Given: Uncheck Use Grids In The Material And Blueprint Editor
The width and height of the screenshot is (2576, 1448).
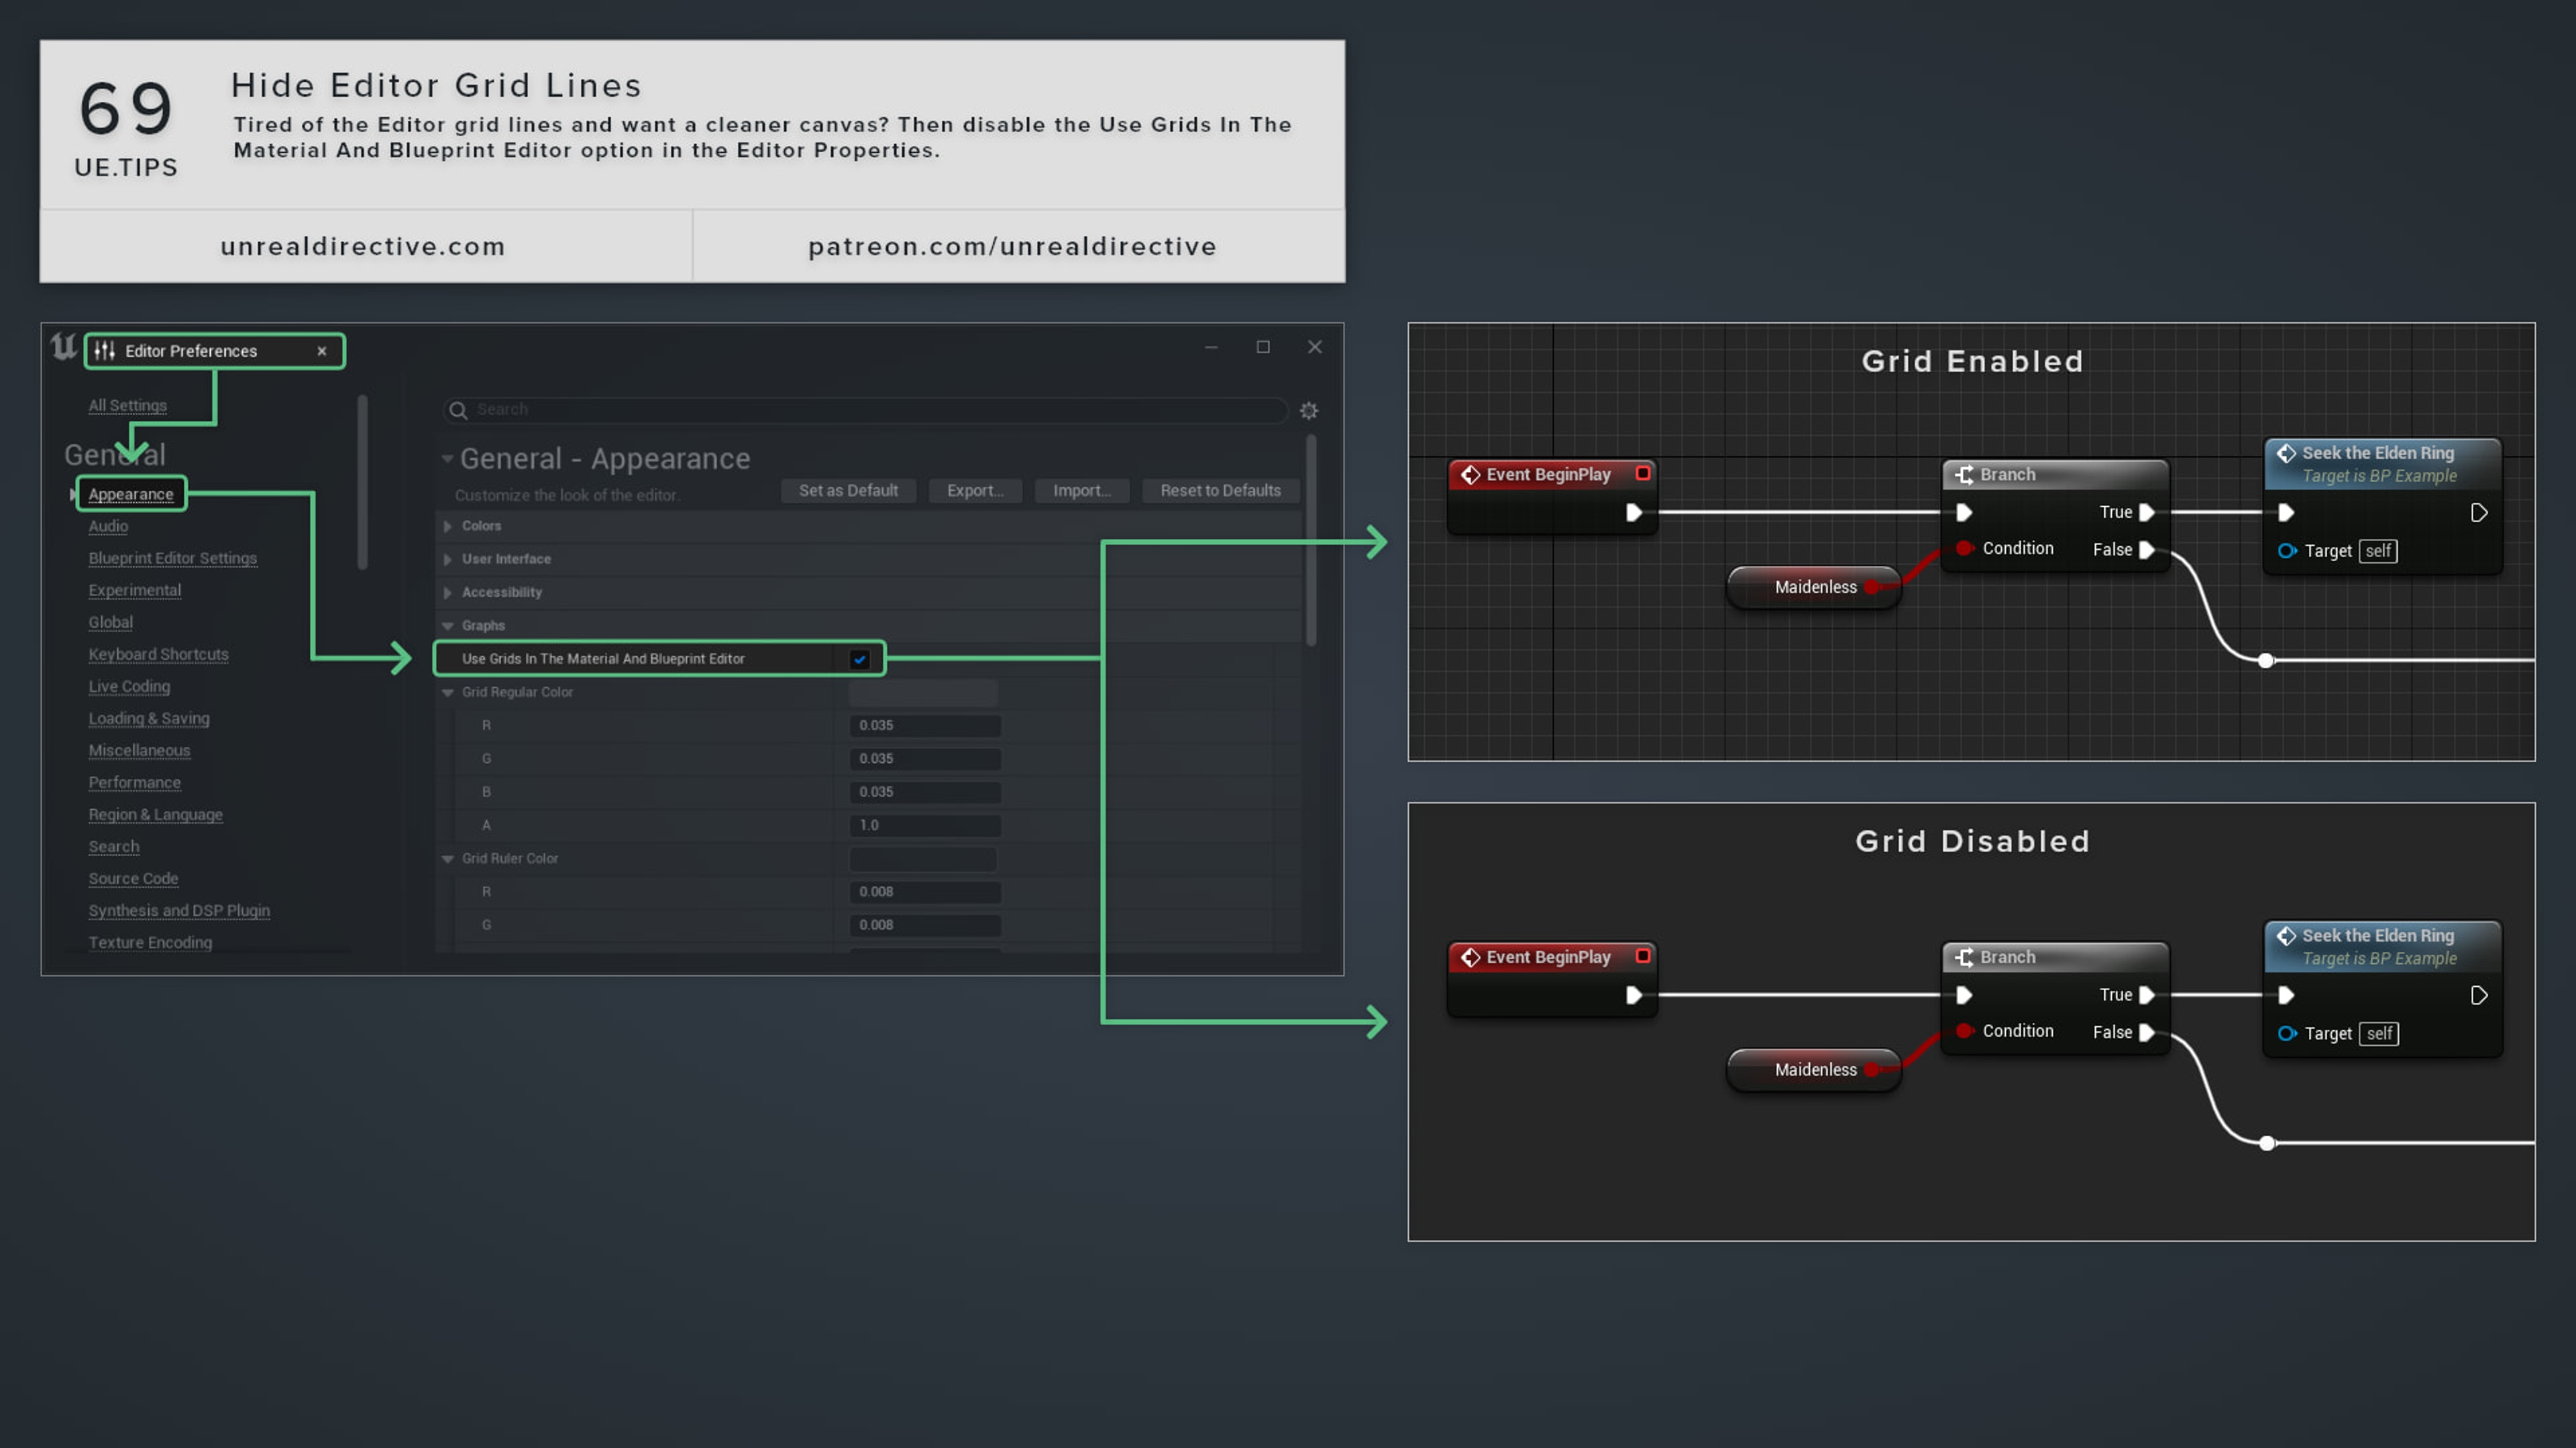Looking at the screenshot, I should [860, 658].
